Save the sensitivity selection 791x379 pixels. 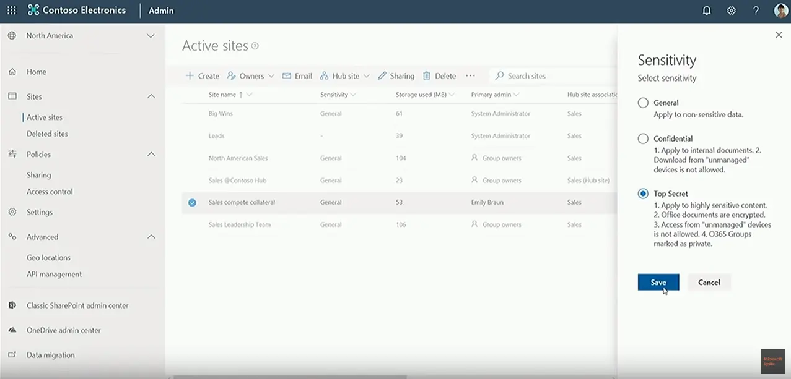pos(658,283)
